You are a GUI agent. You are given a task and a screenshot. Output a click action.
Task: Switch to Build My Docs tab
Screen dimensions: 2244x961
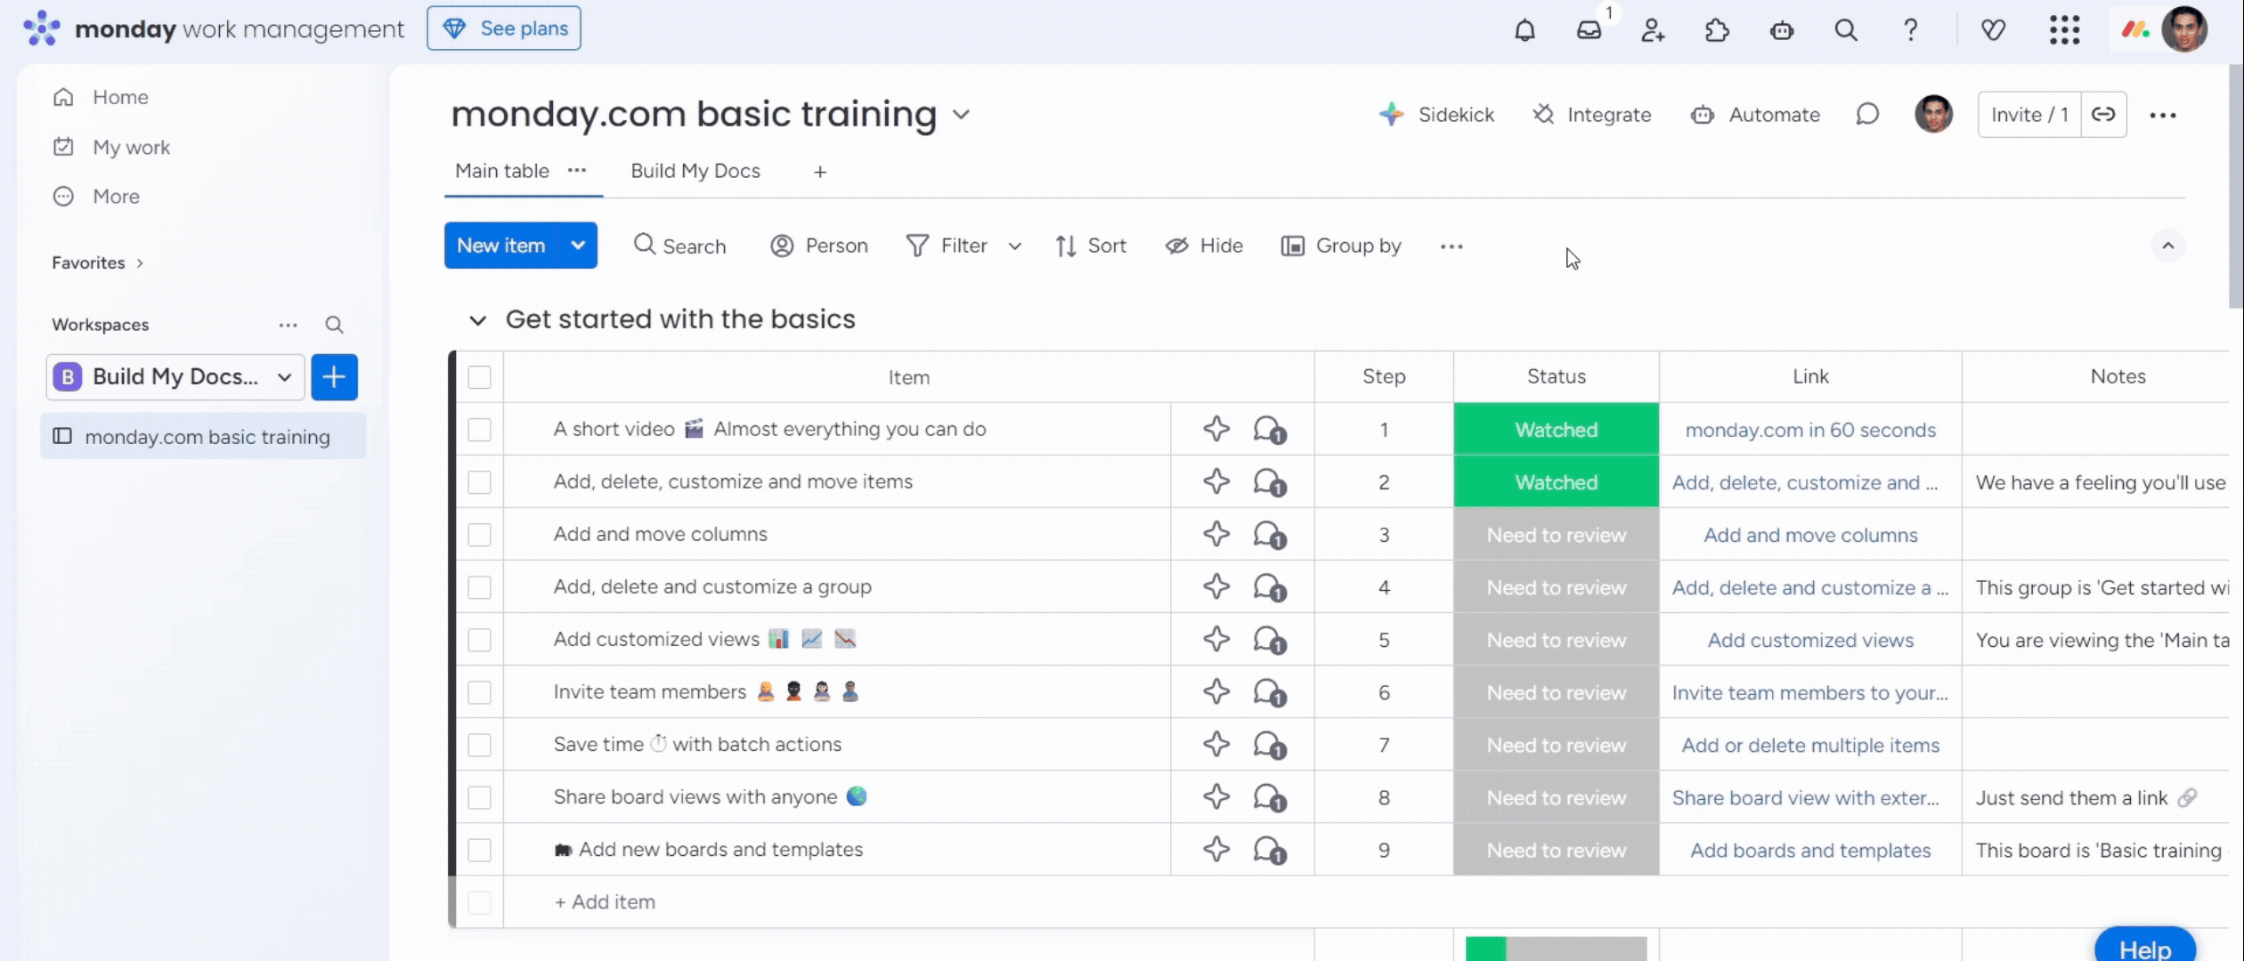click(695, 171)
